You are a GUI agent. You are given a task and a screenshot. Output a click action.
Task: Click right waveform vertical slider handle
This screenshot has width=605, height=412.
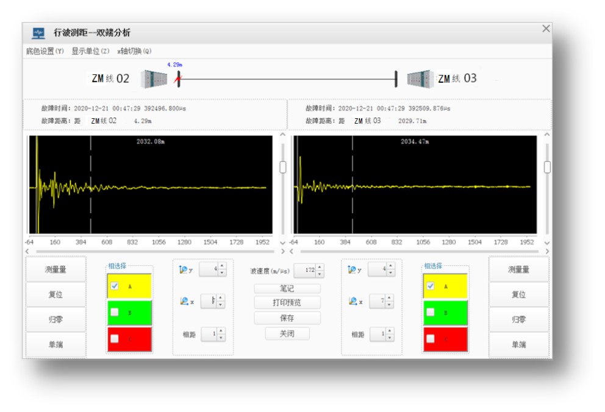547,167
